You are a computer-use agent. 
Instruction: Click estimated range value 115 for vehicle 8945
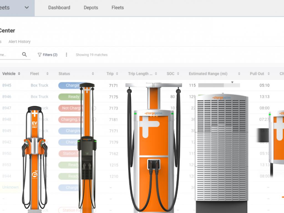click(192, 85)
